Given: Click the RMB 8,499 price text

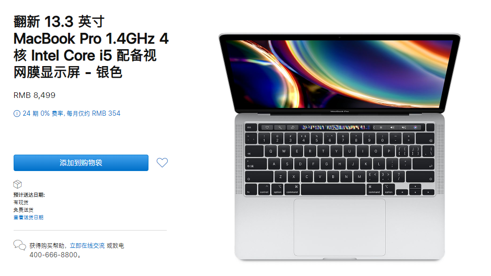Looking at the screenshot, I should coord(34,95).
